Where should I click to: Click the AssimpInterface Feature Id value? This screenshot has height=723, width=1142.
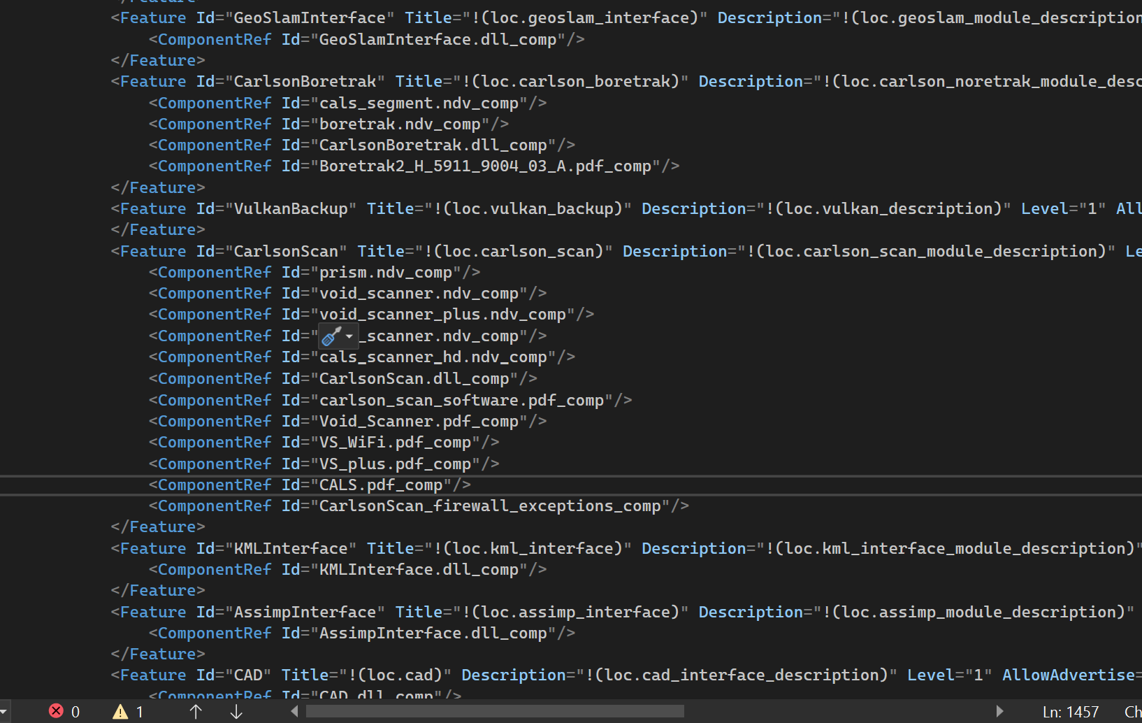coord(304,613)
